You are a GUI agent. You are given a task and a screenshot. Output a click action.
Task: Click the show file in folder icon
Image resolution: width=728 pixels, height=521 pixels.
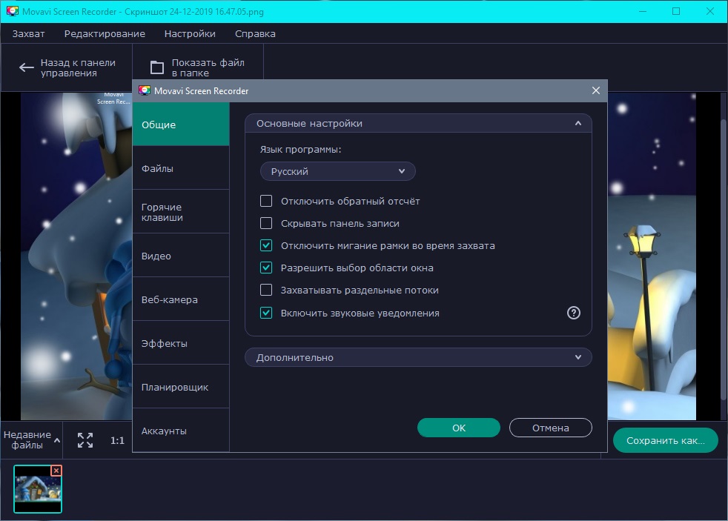coord(157,67)
